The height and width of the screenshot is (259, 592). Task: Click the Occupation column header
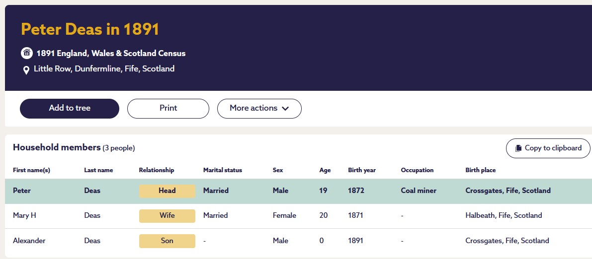417,170
